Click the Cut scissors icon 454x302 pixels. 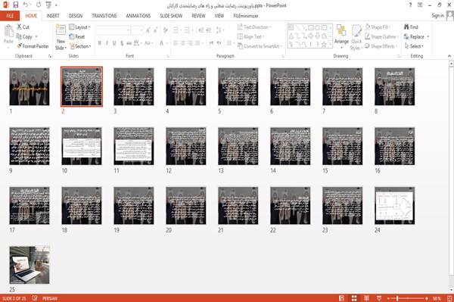(19, 27)
